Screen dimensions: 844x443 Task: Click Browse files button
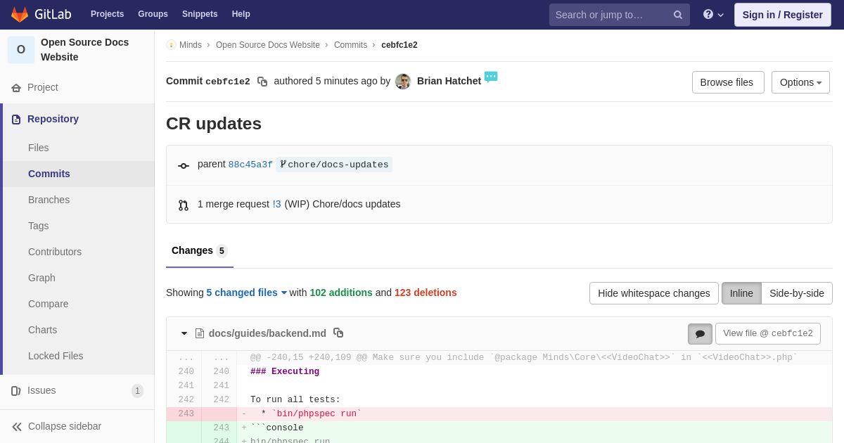pyautogui.click(x=728, y=82)
